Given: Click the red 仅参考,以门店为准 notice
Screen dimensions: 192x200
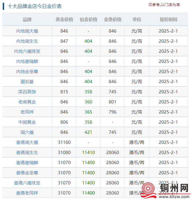Looking at the screenshot, I should tap(164, 5).
